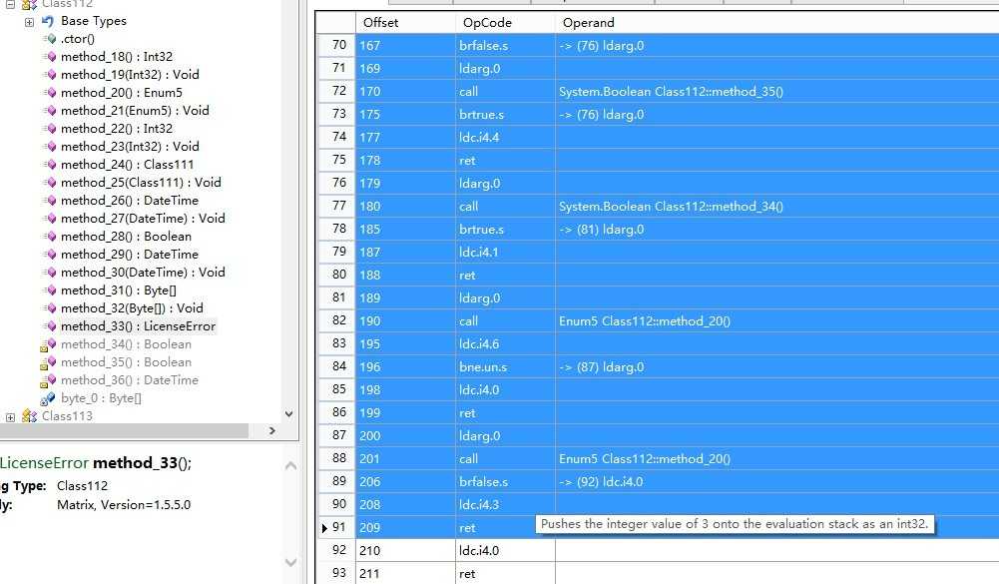Select method_18() : Int32 in tree
999x584 pixels.
(117, 57)
